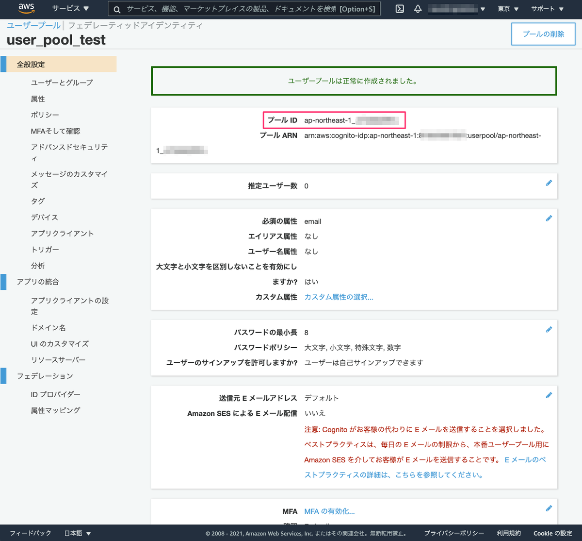Screen dimensions: 582x541
Task: Click ユーザーは自己サインアップできます text
Action: click(364, 362)
